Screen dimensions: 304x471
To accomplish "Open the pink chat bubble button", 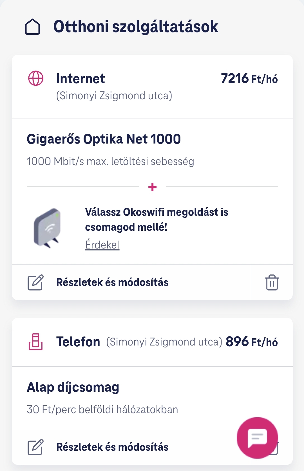I will click(x=257, y=437).
